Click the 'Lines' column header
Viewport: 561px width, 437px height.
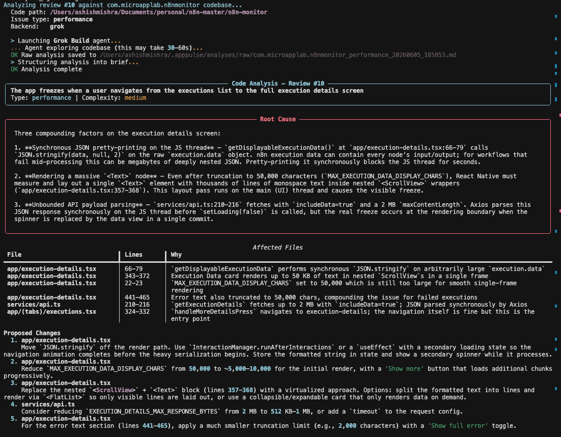133,255
